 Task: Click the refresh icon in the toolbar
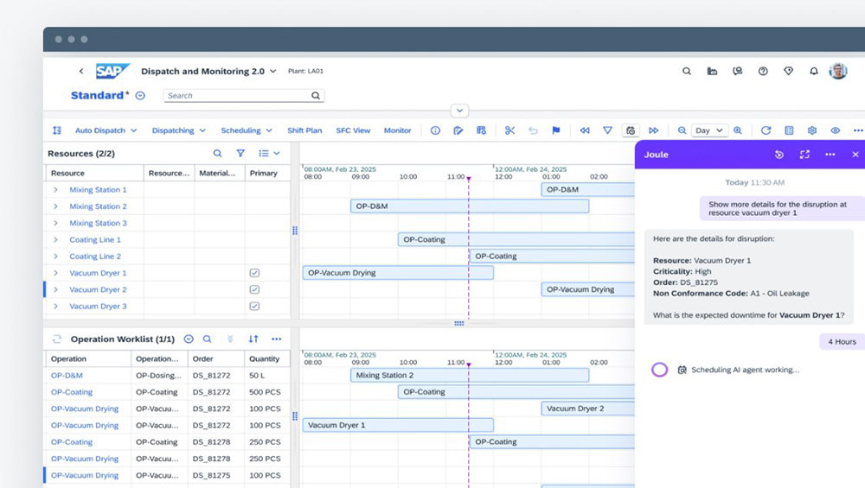point(766,130)
